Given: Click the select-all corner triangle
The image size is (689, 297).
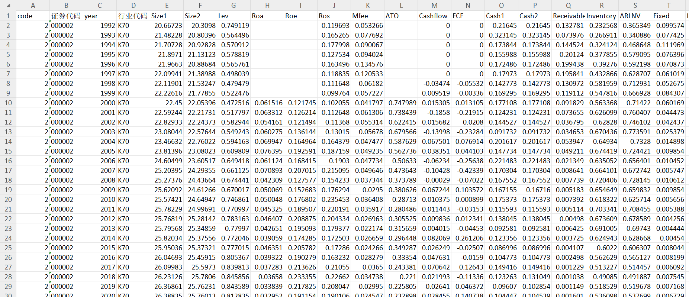Looking at the screenshot, I should point(8,6).
